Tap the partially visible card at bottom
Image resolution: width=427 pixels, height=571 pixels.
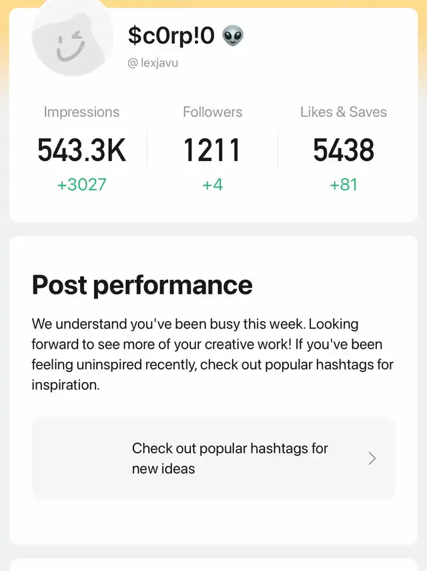point(213,565)
